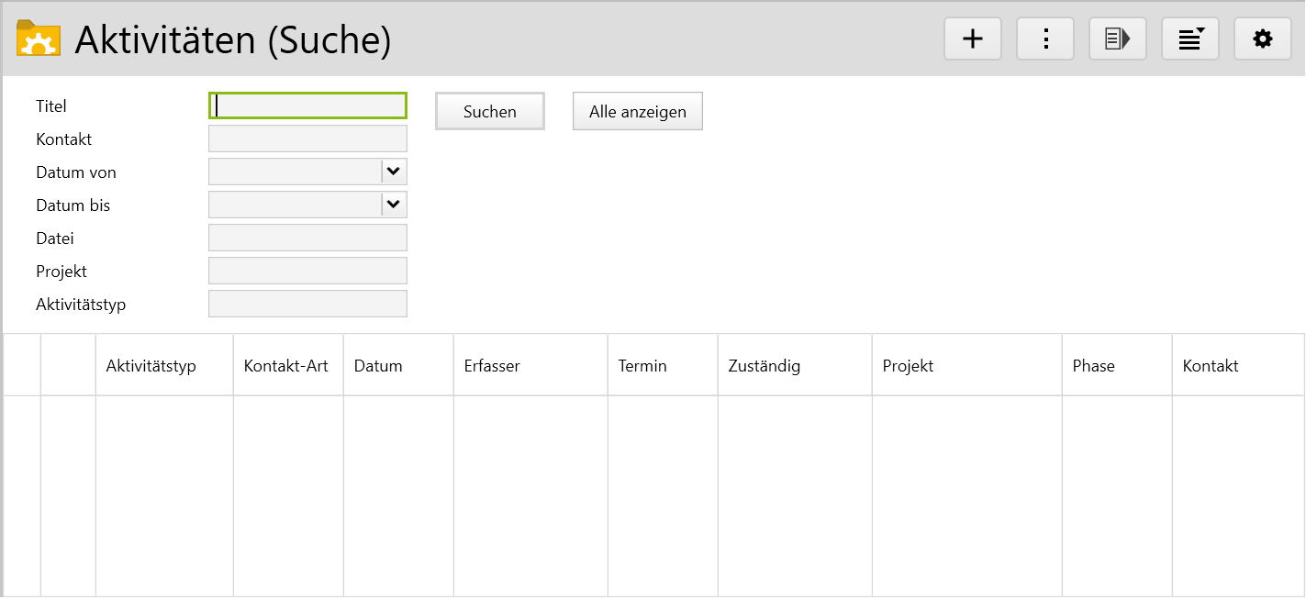Click the document arrow panel icon
Screen dimensions: 1306x599
pos(1117,39)
